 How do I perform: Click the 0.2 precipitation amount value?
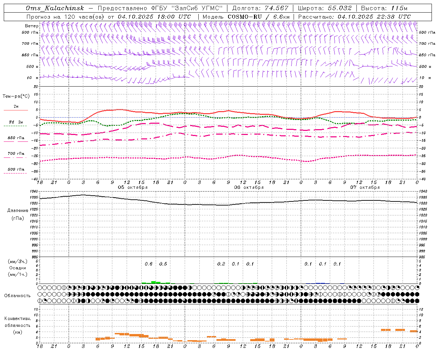coord(221,264)
